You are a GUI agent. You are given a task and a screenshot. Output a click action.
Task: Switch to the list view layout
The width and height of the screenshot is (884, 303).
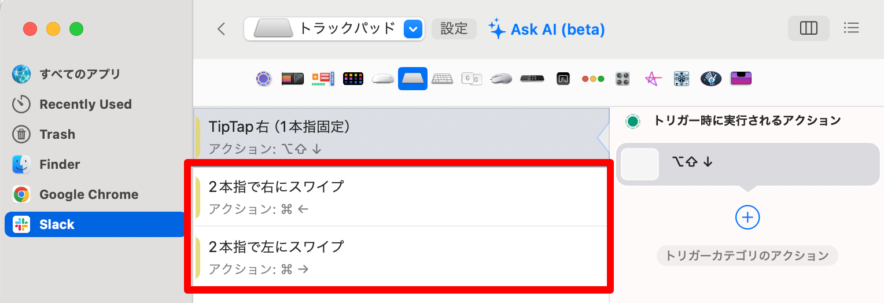851,28
